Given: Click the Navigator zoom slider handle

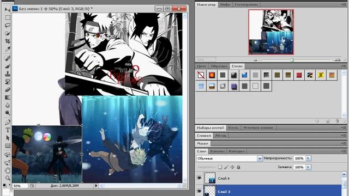Looking at the screenshot, I should 292,59.
